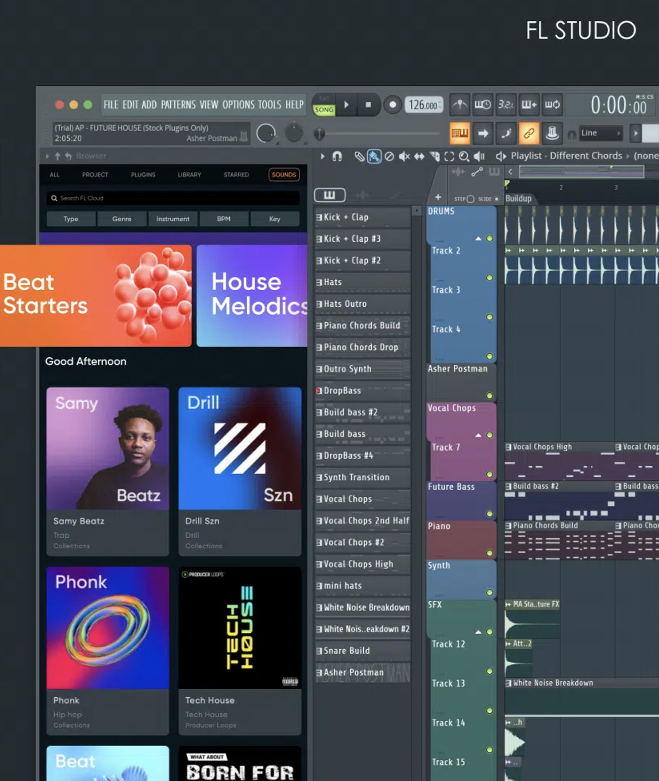
Task: Toggle typing keyboard to piano icon
Action: 460,133
